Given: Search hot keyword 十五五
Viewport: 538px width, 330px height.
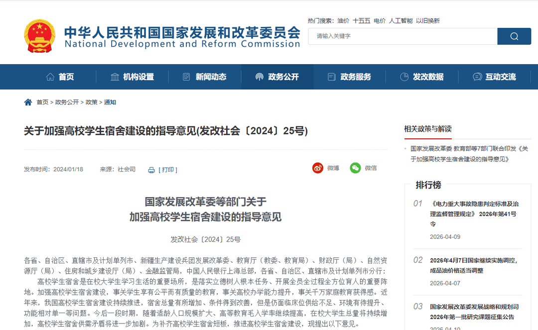Looking at the screenshot, I should tap(362, 21).
